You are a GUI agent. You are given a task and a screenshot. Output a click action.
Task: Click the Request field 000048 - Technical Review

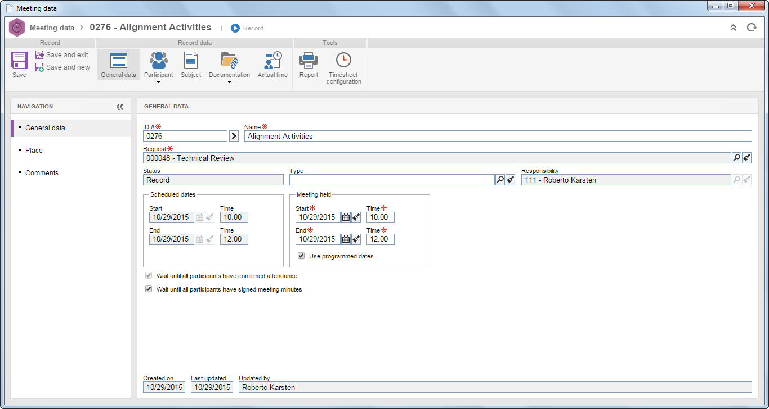pyautogui.click(x=437, y=158)
